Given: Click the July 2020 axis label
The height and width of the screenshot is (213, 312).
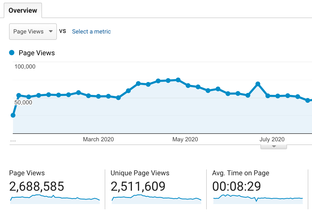Looking at the screenshot, I should (272, 139).
